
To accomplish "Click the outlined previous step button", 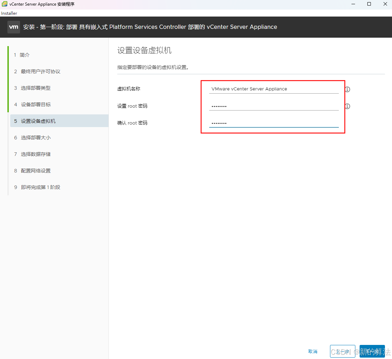I will point(342,351).
